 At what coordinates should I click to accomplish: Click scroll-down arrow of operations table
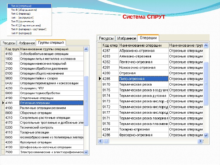206,135
